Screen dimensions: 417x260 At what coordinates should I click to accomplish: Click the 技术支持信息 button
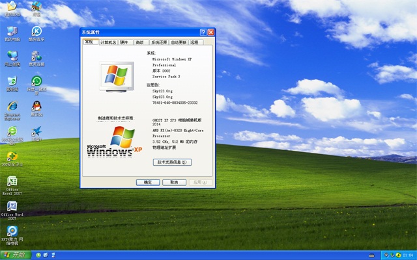click(x=172, y=162)
